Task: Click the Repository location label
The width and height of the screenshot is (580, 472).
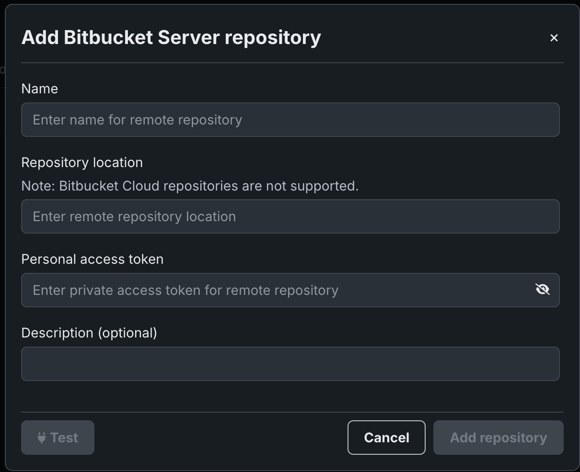Action: coord(82,162)
